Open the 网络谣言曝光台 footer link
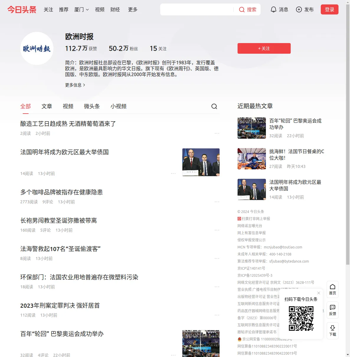The width and height of the screenshot is (350, 357). pos(250,226)
